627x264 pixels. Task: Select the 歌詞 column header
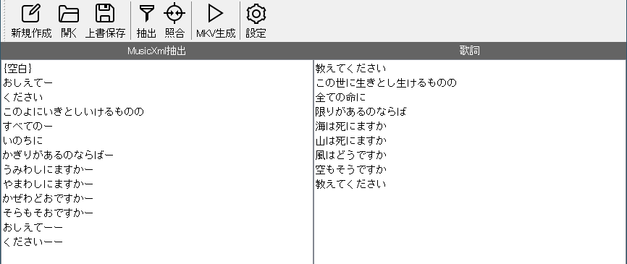click(469, 51)
